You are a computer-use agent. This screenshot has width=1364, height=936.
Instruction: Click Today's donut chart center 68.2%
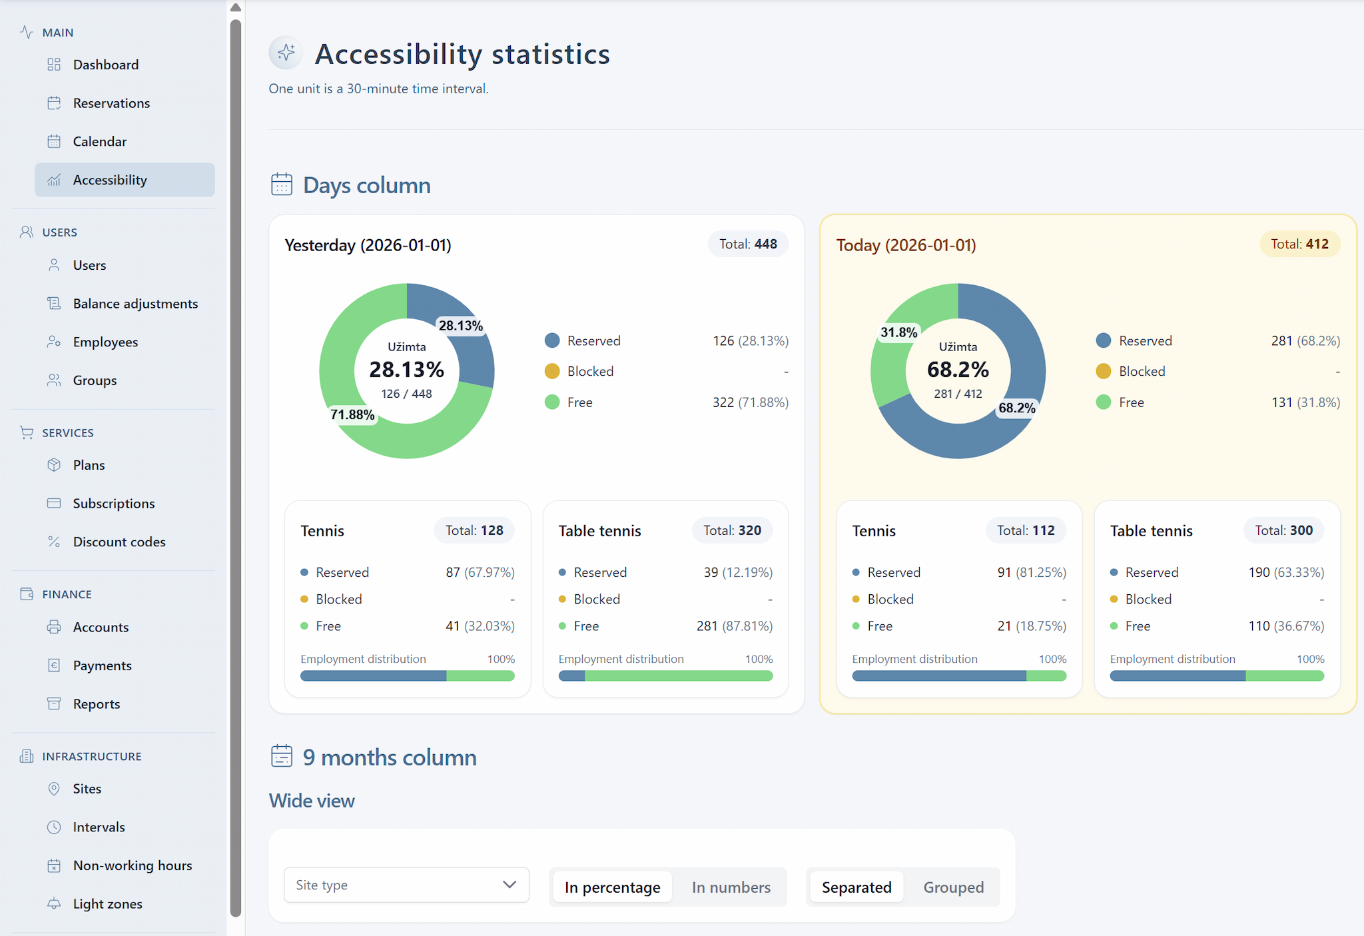[x=958, y=370]
